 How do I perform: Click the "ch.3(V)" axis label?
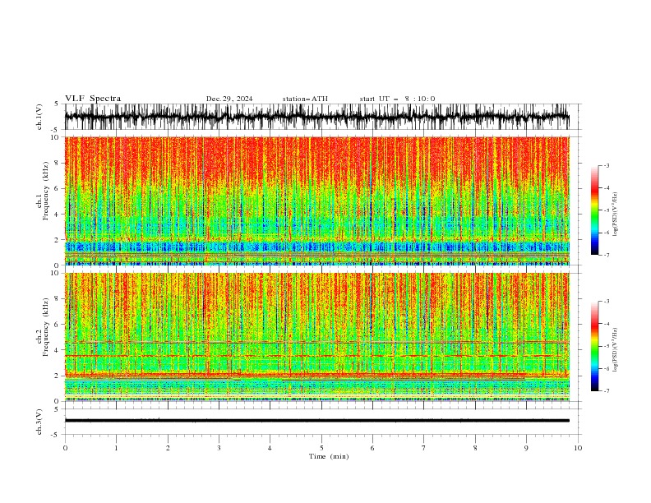point(39,422)
